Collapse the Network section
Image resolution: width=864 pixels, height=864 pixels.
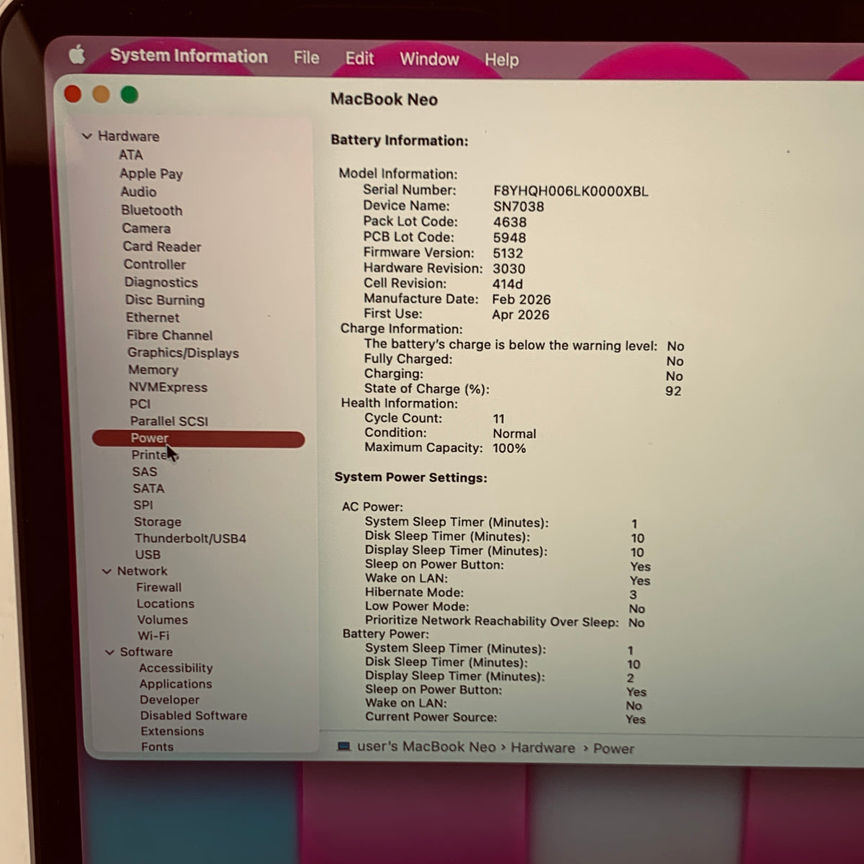(x=107, y=571)
